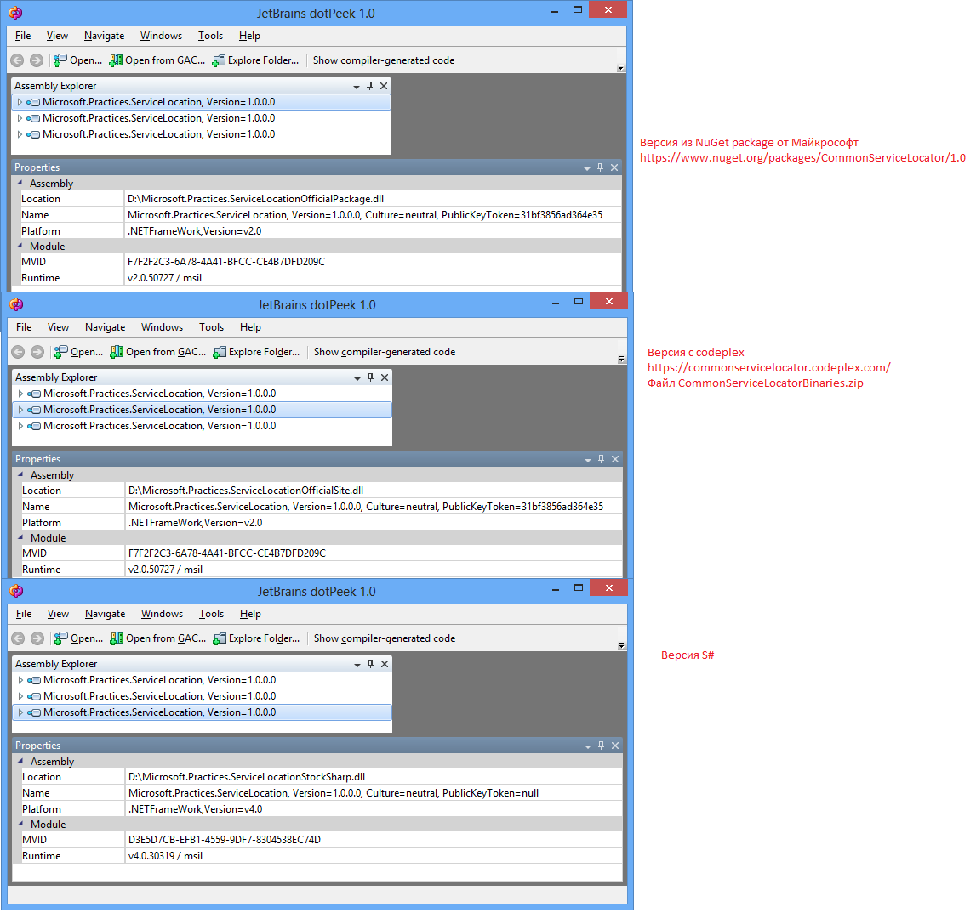Click Open from GAC in bottom window
This screenshot has height=913, width=976.
(158, 638)
